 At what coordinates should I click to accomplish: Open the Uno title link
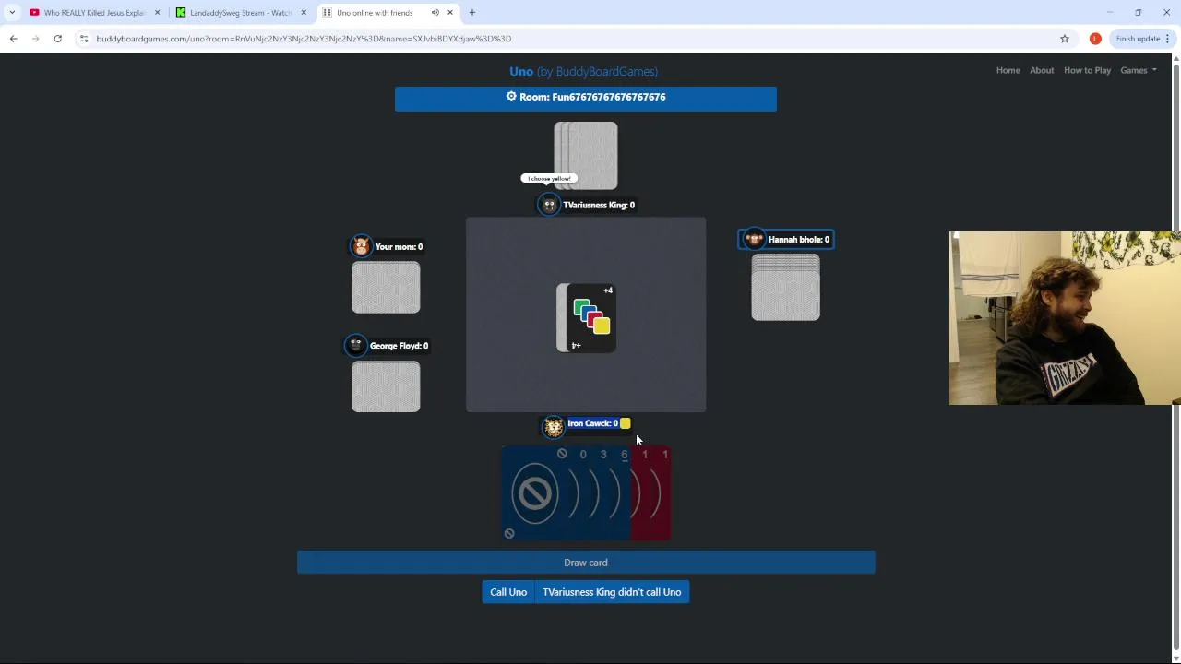tap(521, 71)
